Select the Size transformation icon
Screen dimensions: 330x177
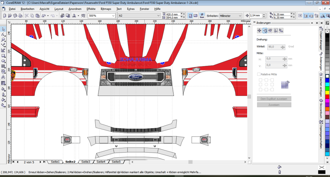point(276,30)
